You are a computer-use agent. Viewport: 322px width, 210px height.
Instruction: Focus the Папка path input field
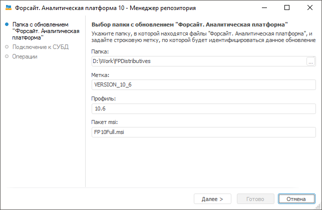click(198, 61)
